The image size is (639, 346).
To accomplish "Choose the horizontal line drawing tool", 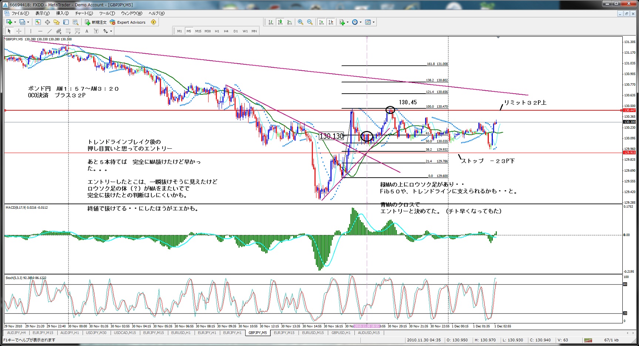I will click(40, 31).
